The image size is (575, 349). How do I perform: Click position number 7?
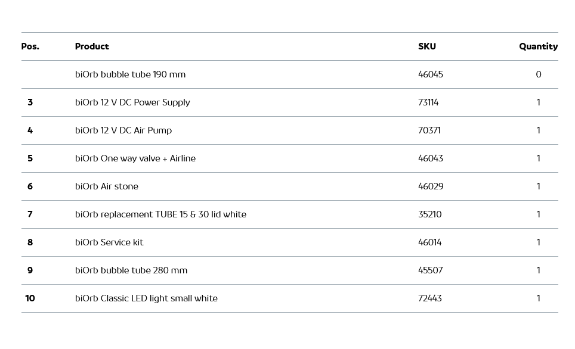click(x=30, y=214)
